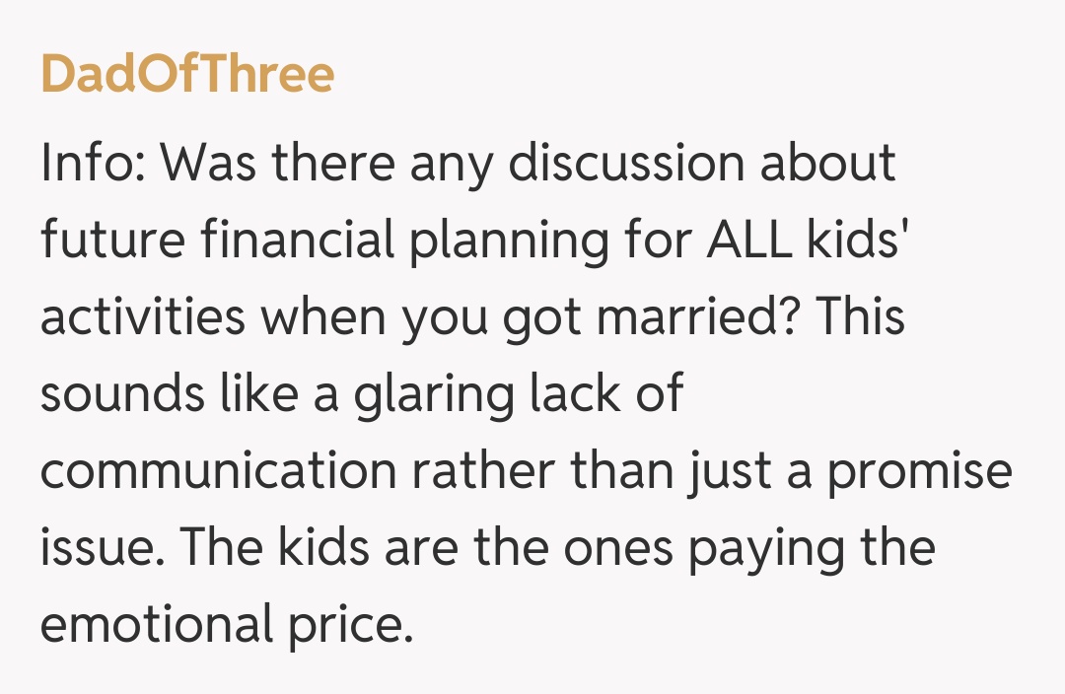Click the word "issue." in the comment

(x=97, y=548)
